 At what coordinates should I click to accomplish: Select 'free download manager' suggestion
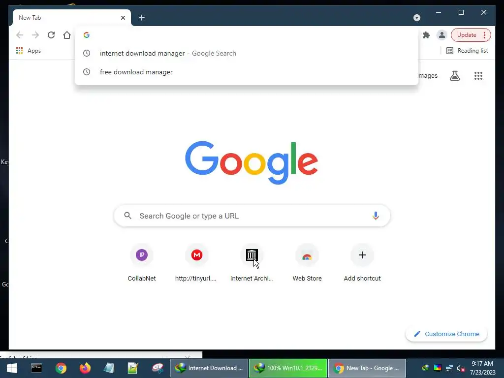coord(247,72)
